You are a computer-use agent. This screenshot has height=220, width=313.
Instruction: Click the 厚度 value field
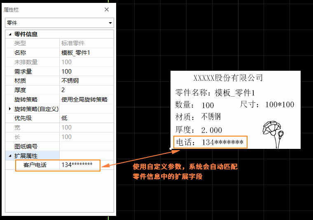86,90
